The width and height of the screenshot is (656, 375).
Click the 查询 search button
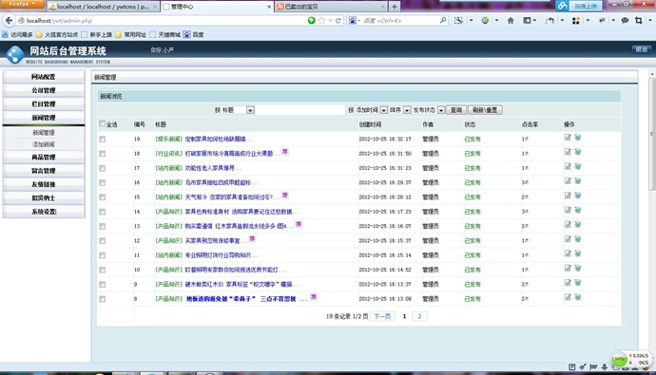point(456,110)
